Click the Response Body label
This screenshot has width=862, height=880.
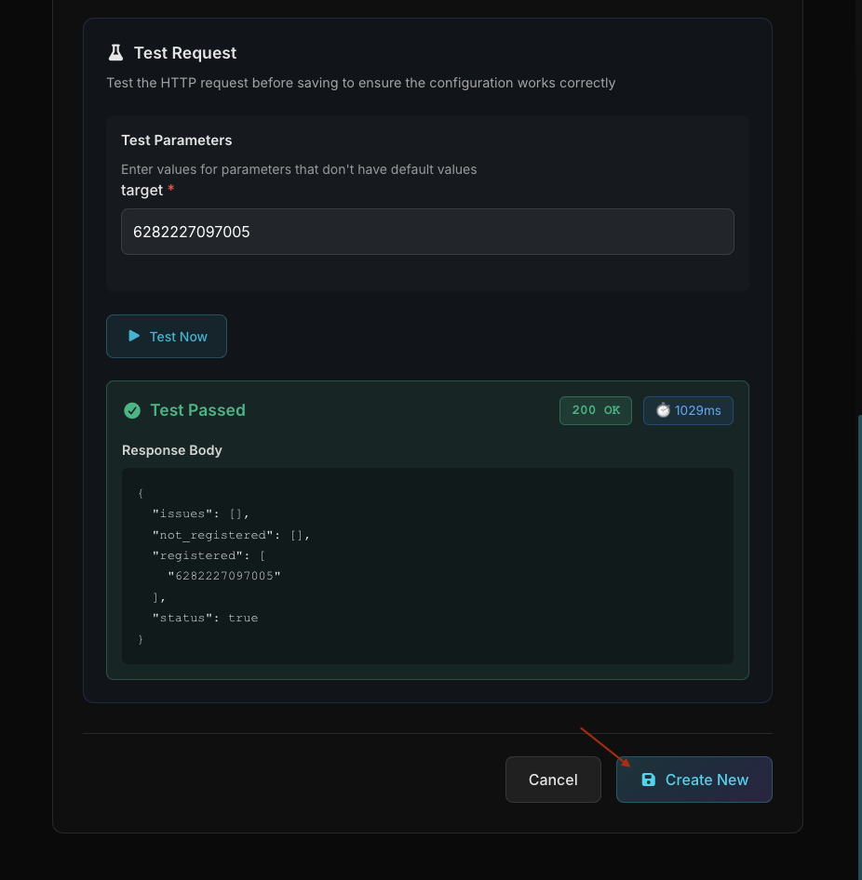172,450
